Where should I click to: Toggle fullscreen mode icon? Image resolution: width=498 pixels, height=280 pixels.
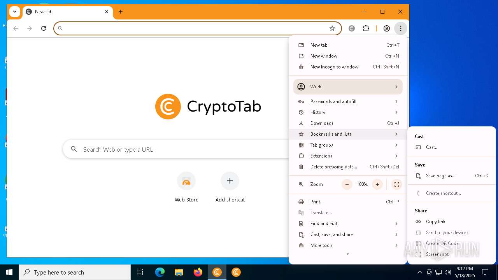[x=397, y=184]
